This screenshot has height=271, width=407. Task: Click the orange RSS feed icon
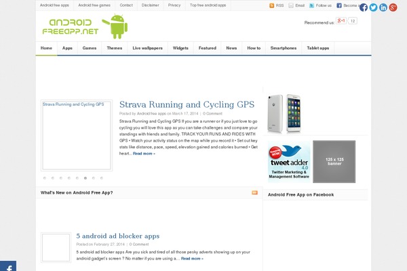271,5
